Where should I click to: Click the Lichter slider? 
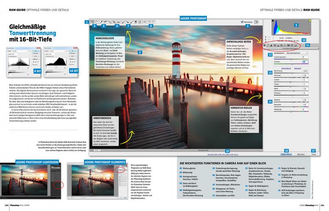(x=291, y=82)
